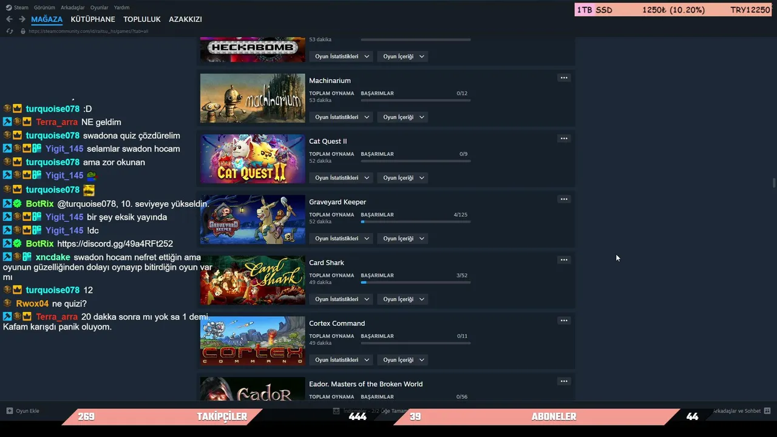Screen dimensions: 777x437
Task: Open more options for Cortex Command
Action: pos(564,320)
